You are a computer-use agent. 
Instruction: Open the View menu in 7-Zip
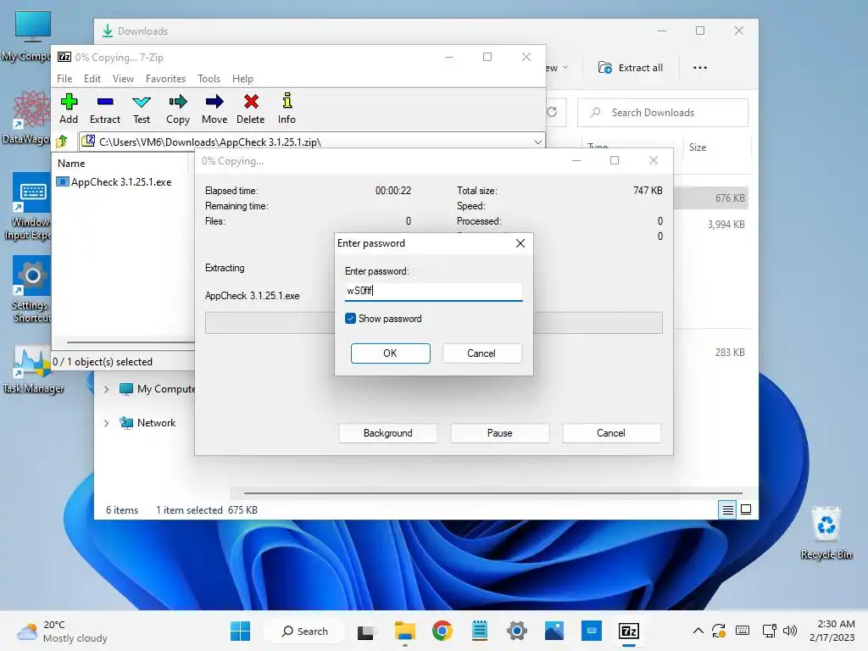(123, 79)
